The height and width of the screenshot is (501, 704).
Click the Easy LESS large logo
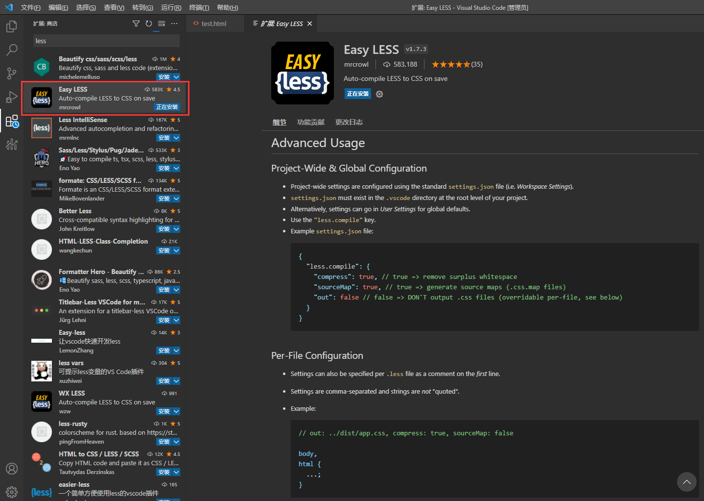pyautogui.click(x=303, y=73)
